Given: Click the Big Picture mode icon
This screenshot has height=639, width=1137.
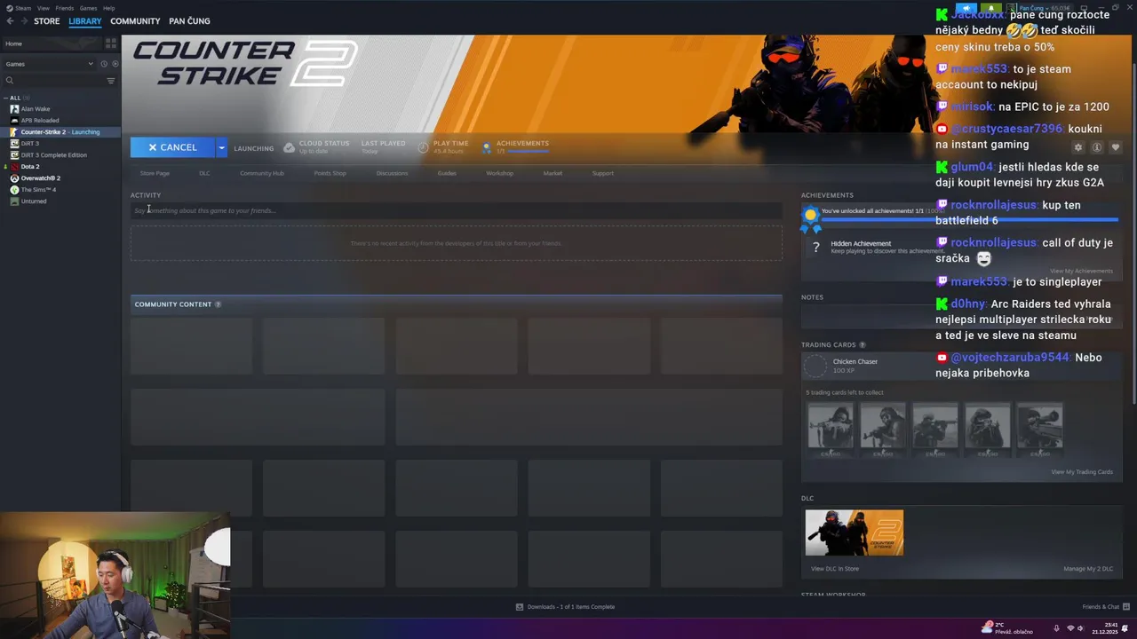Looking at the screenshot, I should (x=1085, y=8).
